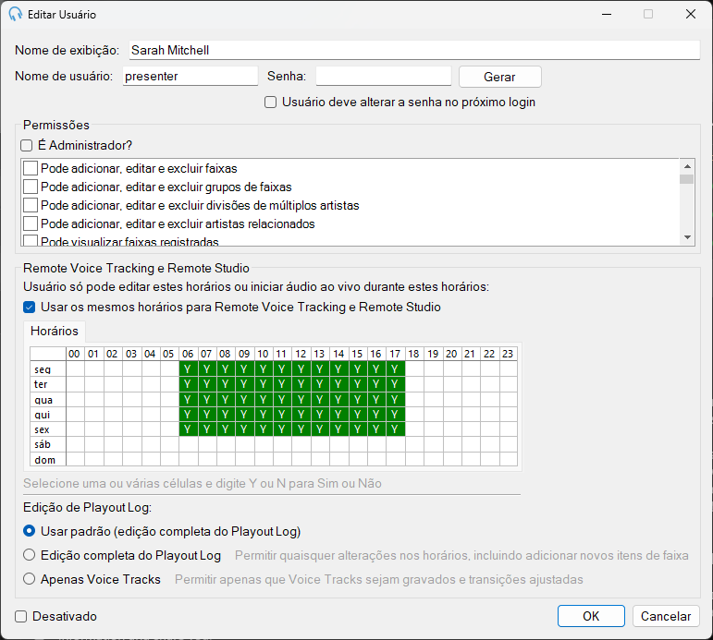Enable the É Administrador checkbox

[x=27, y=145]
